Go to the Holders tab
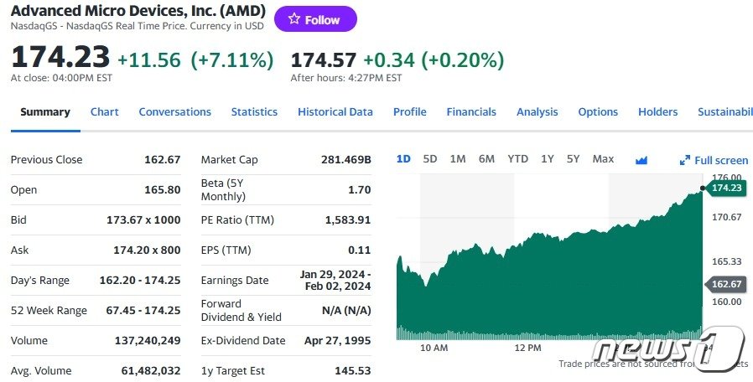The image size is (753, 382). point(657,111)
